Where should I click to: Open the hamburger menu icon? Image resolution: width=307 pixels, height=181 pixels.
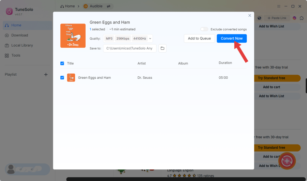click(x=279, y=6)
